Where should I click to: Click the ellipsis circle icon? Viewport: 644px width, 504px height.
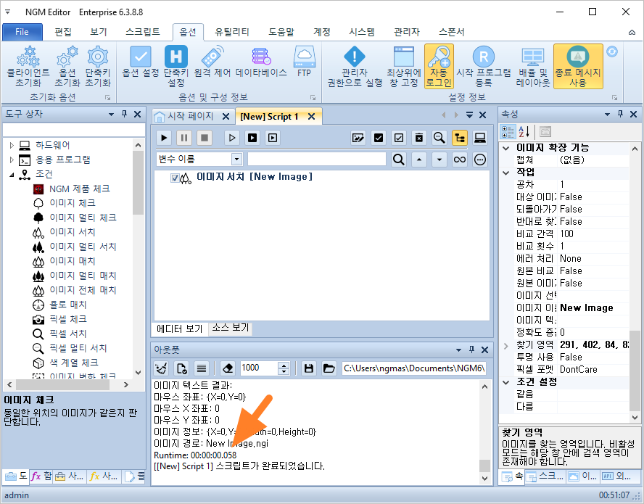point(479,160)
